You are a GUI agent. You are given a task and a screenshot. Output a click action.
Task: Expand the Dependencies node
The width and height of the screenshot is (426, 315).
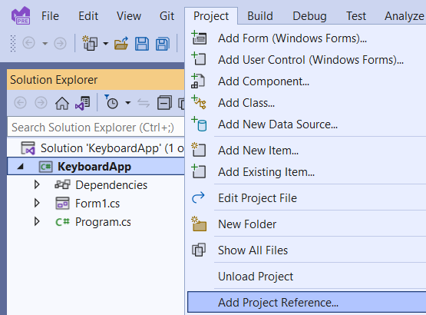pos(37,184)
